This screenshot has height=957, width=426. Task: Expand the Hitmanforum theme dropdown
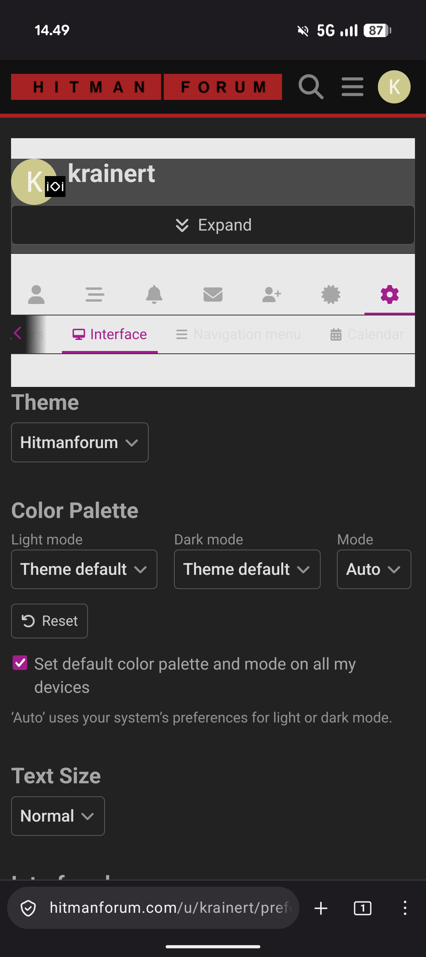click(80, 443)
